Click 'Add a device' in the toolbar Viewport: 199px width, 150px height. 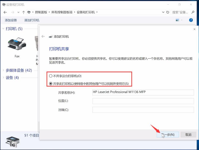pos(11,20)
